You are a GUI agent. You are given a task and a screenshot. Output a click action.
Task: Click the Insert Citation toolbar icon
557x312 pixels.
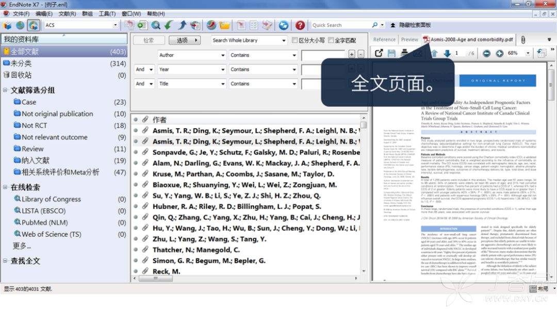click(x=241, y=25)
